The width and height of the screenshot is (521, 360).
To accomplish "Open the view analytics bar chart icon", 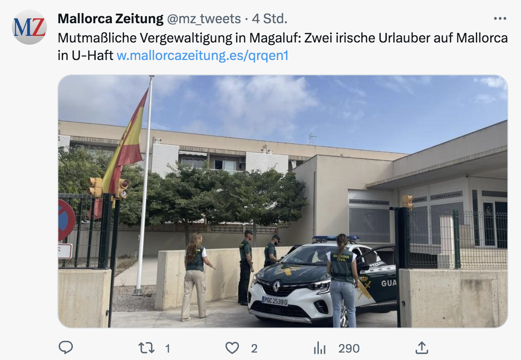I will pos(320,348).
